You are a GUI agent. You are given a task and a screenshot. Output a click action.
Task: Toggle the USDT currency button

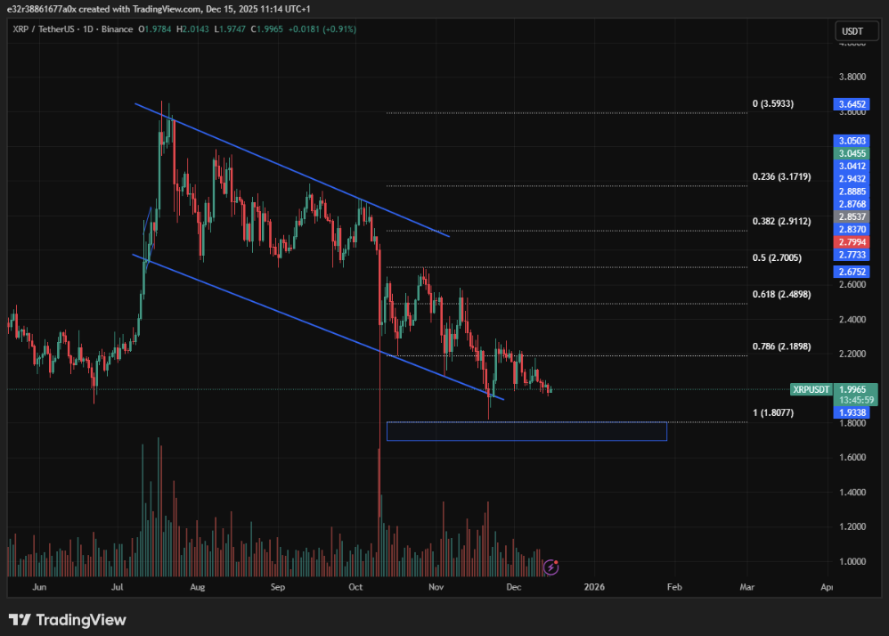pyautogui.click(x=855, y=30)
